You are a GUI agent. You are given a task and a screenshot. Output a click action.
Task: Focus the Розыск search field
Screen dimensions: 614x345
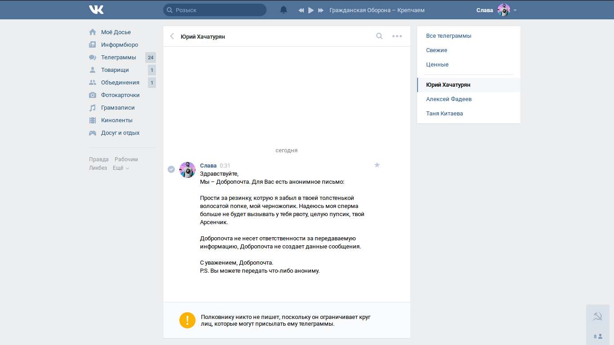pyautogui.click(x=215, y=10)
